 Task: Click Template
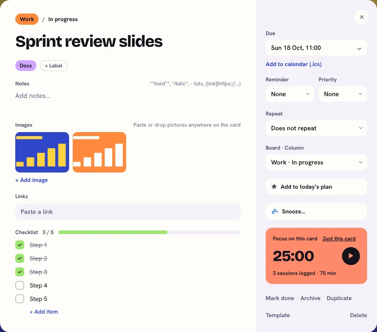(x=278, y=315)
